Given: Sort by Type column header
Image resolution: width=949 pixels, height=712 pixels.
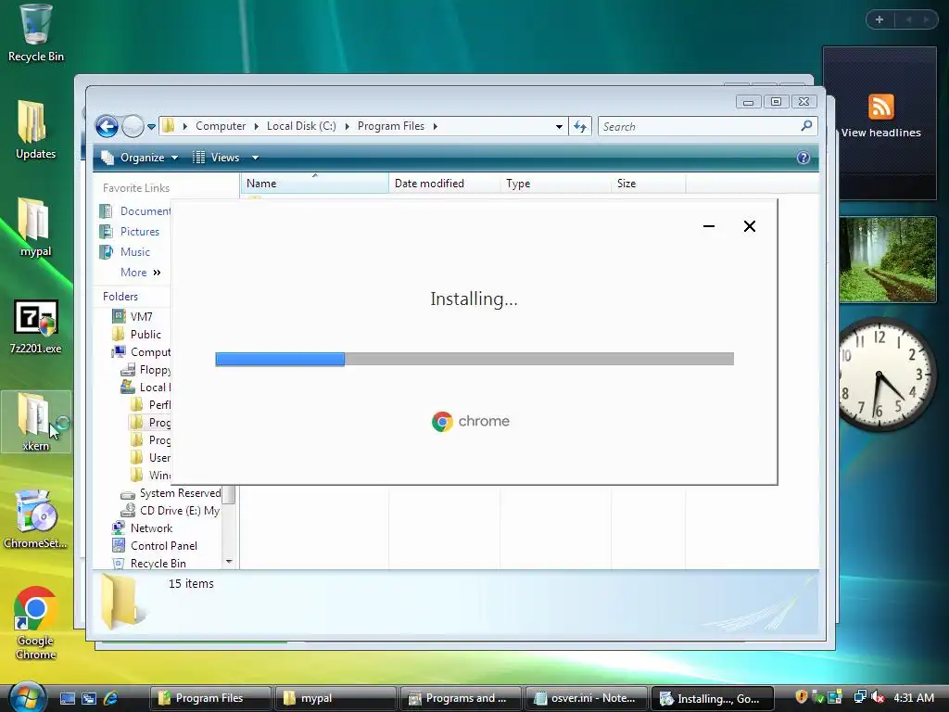Looking at the screenshot, I should [556, 184].
